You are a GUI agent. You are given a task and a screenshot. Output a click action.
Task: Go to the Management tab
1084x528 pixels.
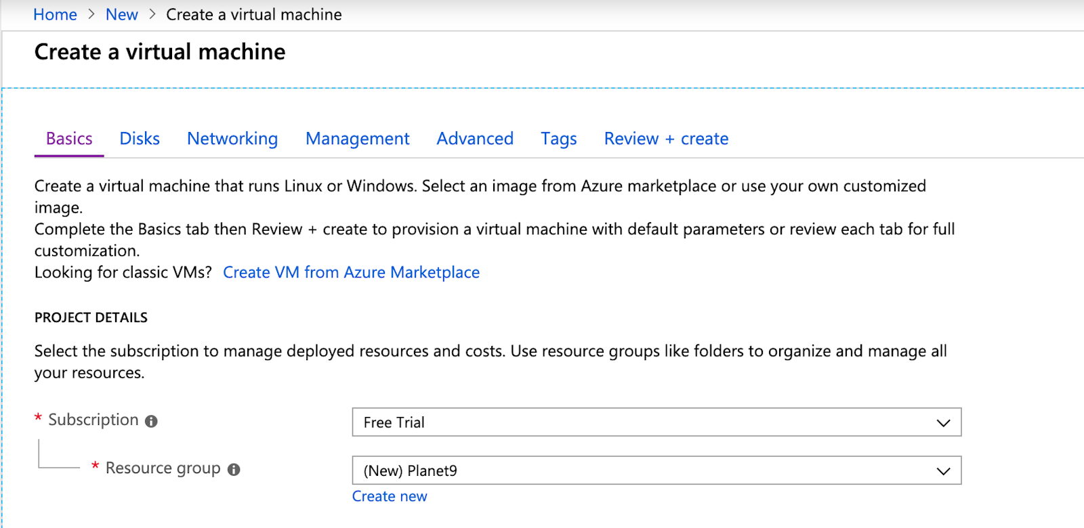[357, 139]
